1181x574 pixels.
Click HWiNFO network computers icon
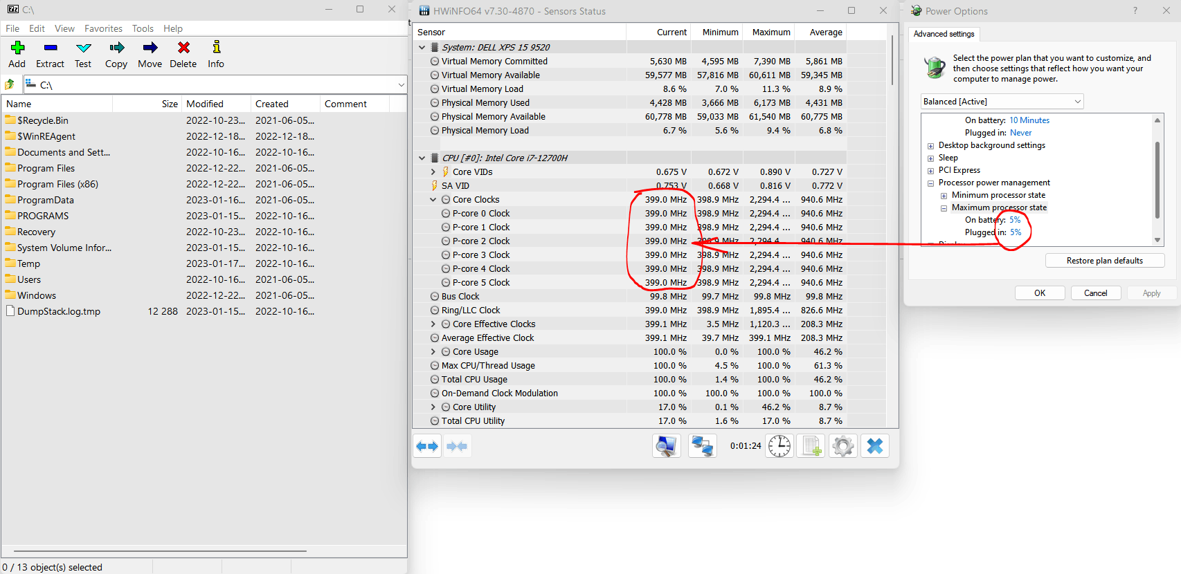pos(702,446)
